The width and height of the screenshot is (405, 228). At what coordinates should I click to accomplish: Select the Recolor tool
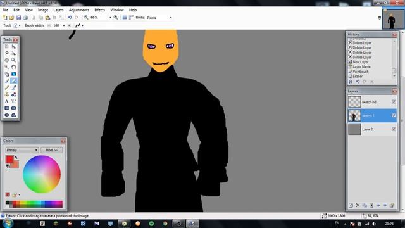[14, 94]
